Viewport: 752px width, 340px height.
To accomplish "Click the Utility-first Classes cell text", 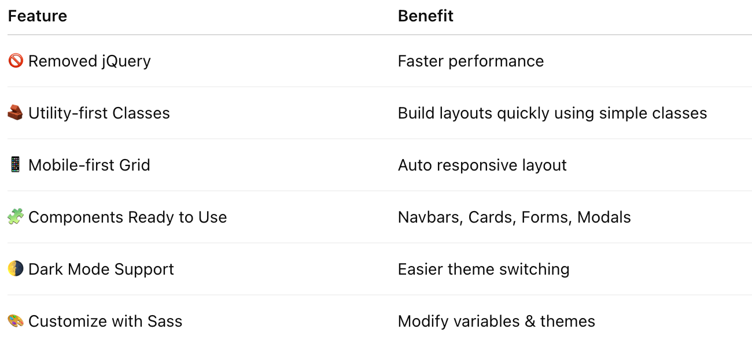I will (99, 113).
